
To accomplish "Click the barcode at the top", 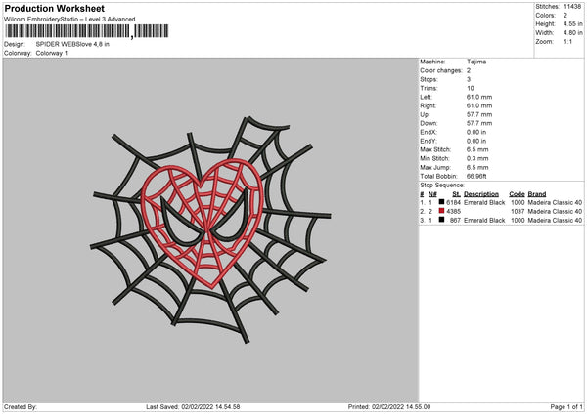I will [87, 31].
